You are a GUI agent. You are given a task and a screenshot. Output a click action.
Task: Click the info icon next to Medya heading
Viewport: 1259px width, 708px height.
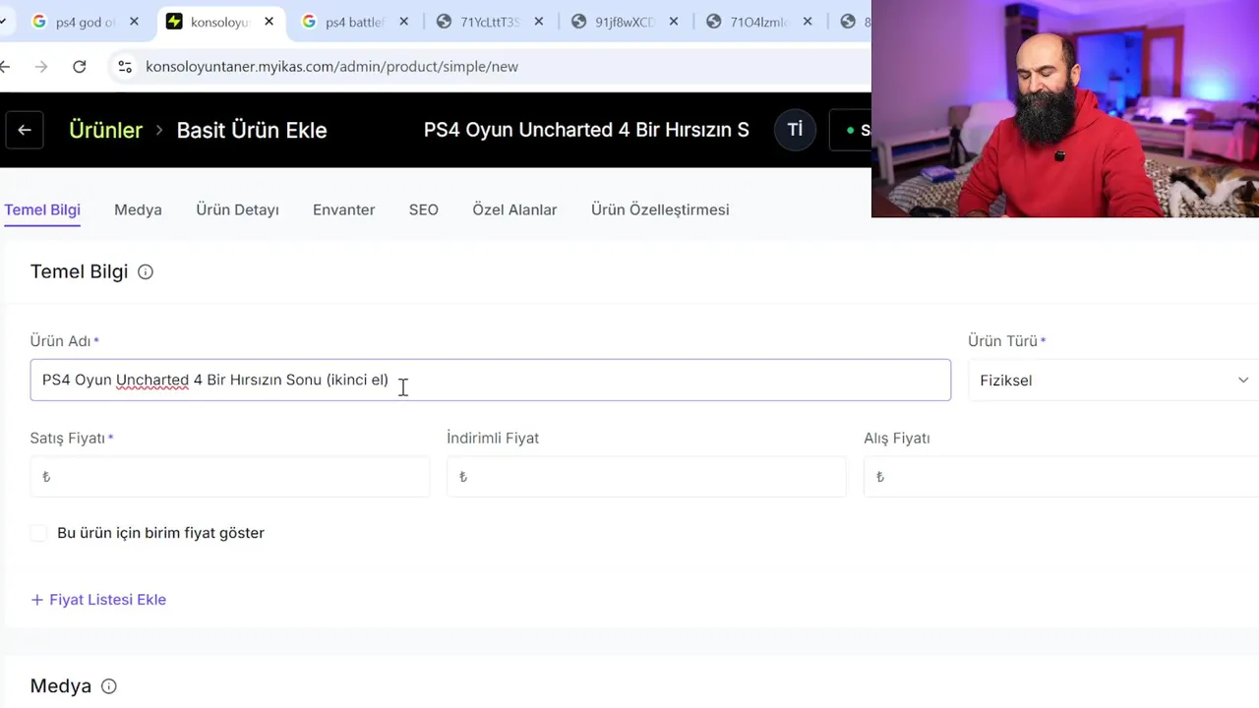pos(109,686)
